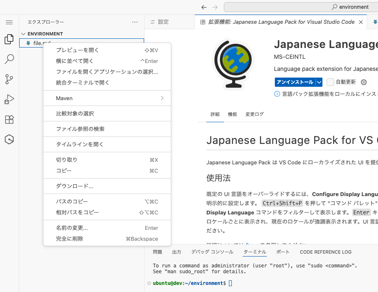Choose パスのコピー menu item
This screenshot has width=378, height=292.
point(107,201)
